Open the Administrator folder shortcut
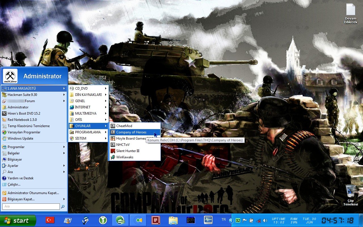Viewport: 363px width, 227px height. point(34,107)
